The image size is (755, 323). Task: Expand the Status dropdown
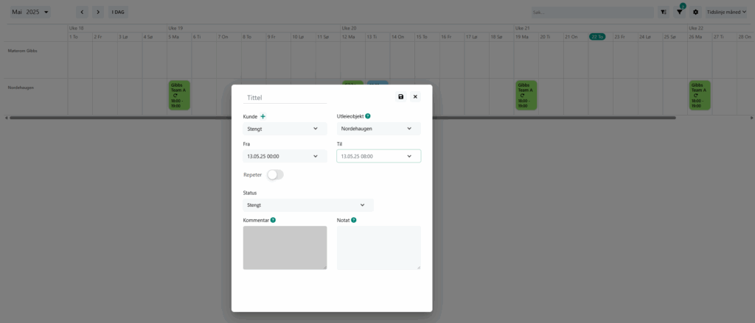[307, 205]
